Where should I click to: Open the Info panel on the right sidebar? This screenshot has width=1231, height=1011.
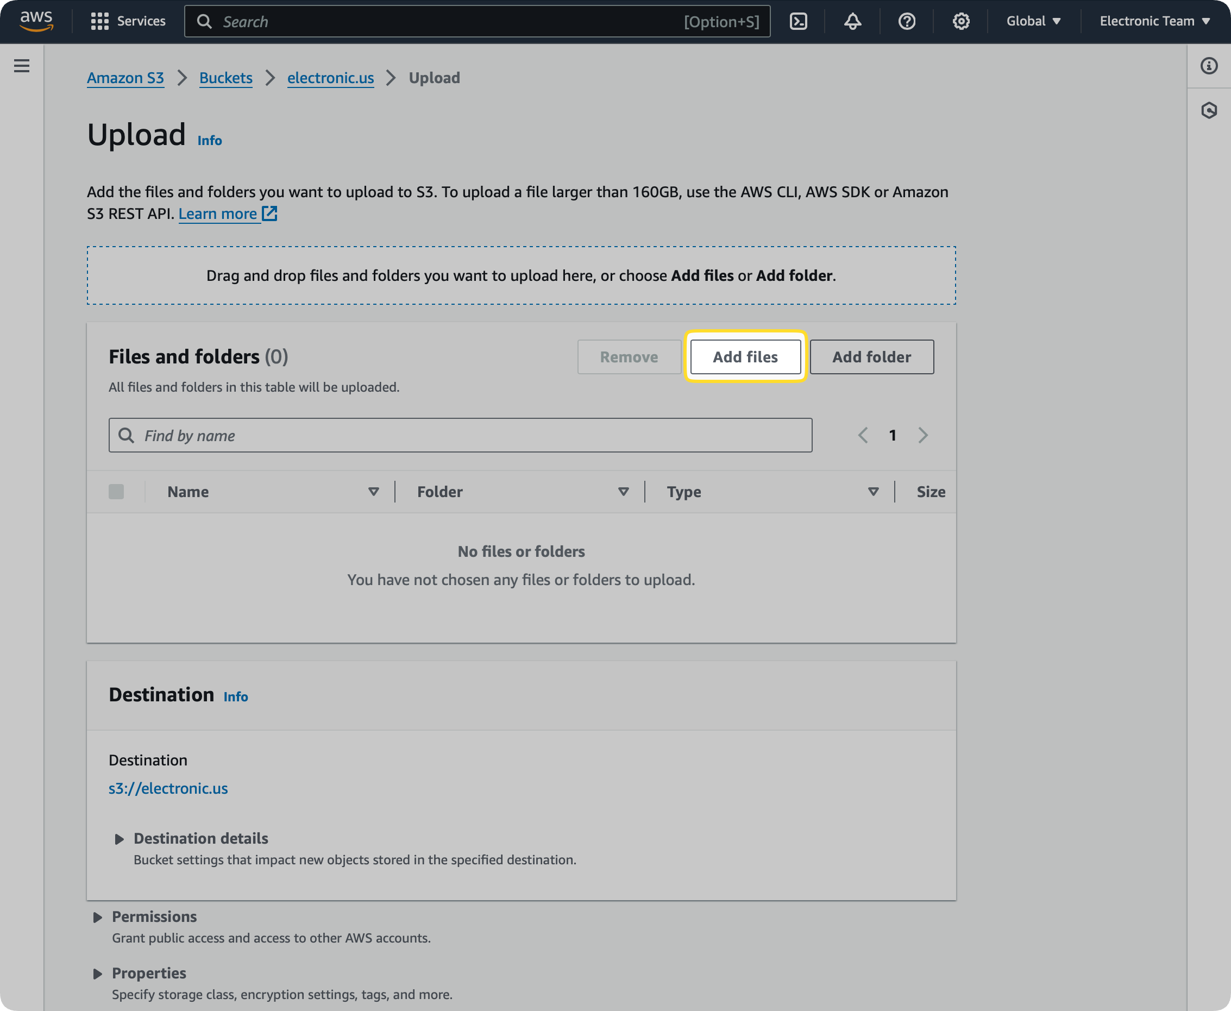pyautogui.click(x=1209, y=66)
